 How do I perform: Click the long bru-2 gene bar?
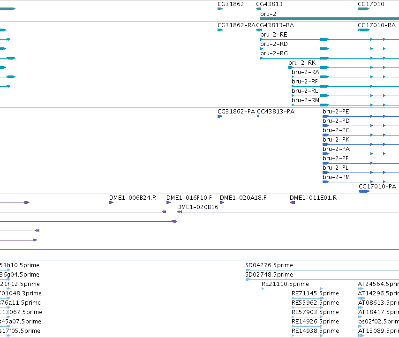pos(330,19)
